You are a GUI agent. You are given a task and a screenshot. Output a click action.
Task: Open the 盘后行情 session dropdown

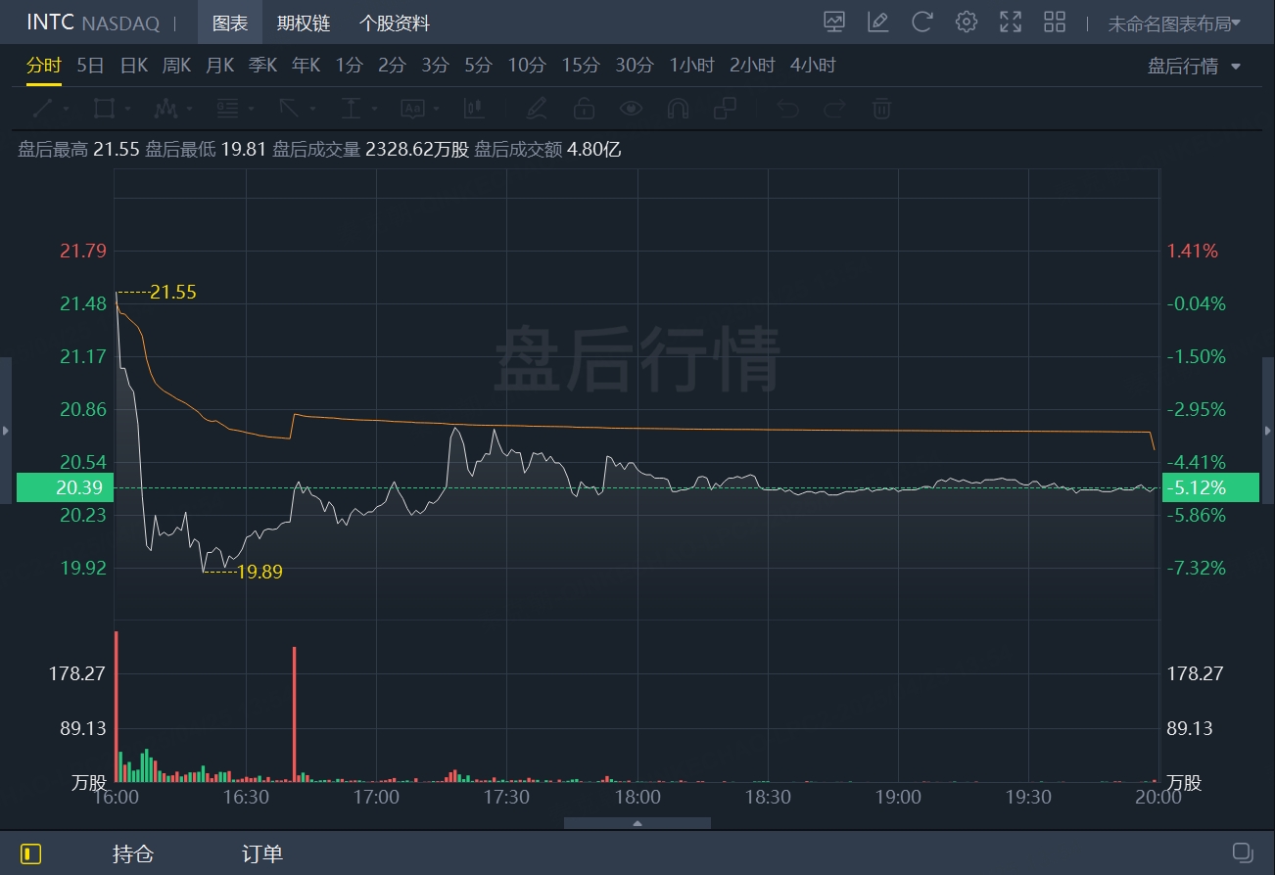pyautogui.click(x=1194, y=66)
